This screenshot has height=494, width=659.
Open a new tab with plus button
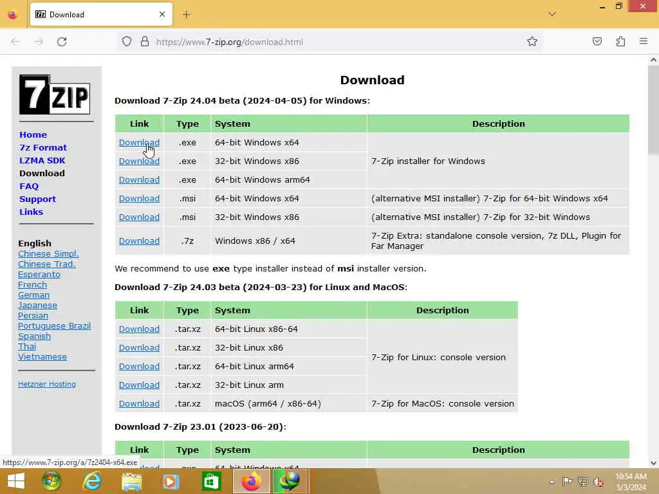pos(187,15)
